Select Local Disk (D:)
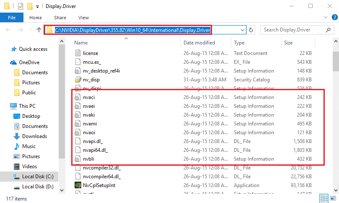This screenshot has width=339, height=203. (x=38, y=187)
